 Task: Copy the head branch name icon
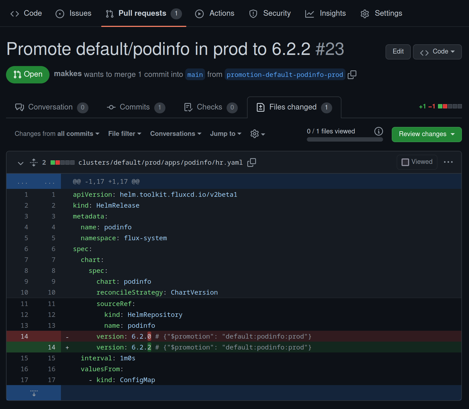pyautogui.click(x=352, y=74)
